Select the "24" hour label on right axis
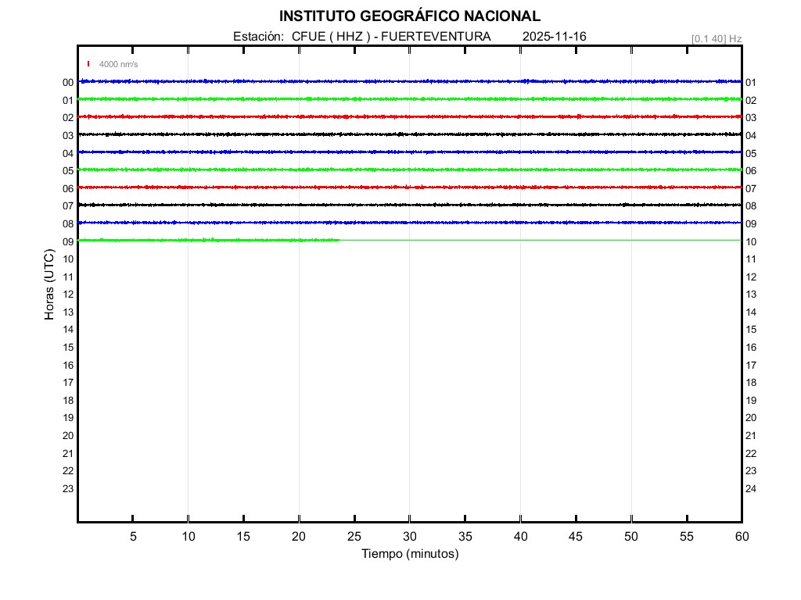 [x=751, y=489]
